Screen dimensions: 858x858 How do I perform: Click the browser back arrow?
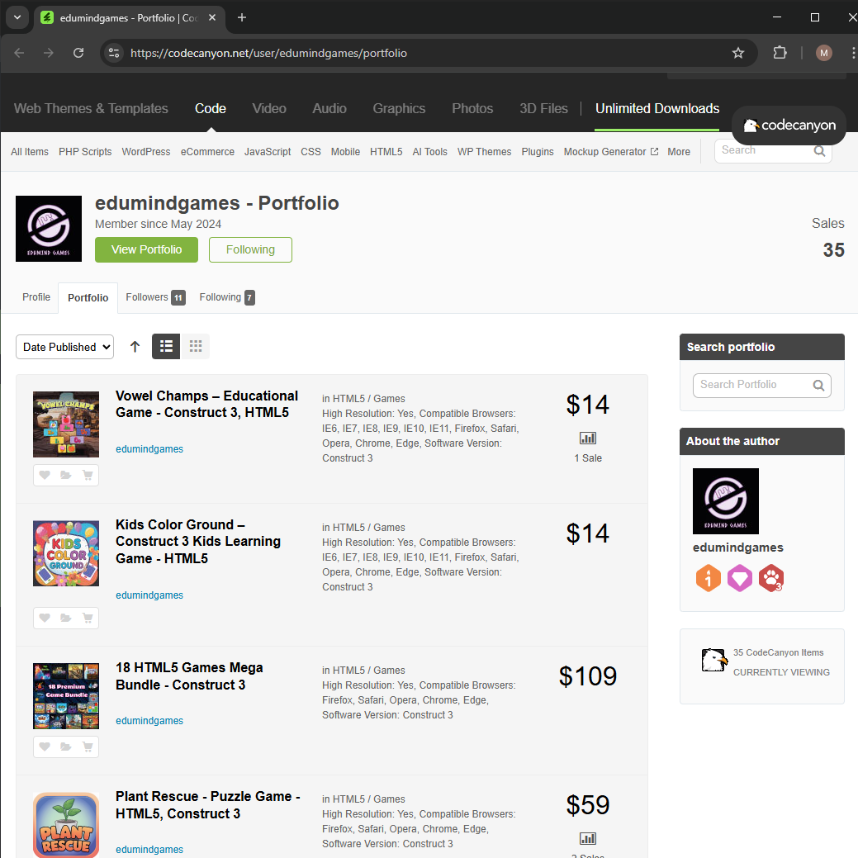click(19, 53)
